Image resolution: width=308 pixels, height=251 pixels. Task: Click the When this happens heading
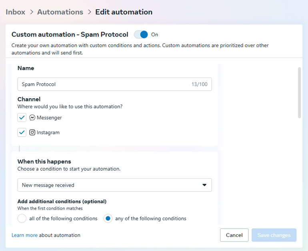tap(44, 161)
